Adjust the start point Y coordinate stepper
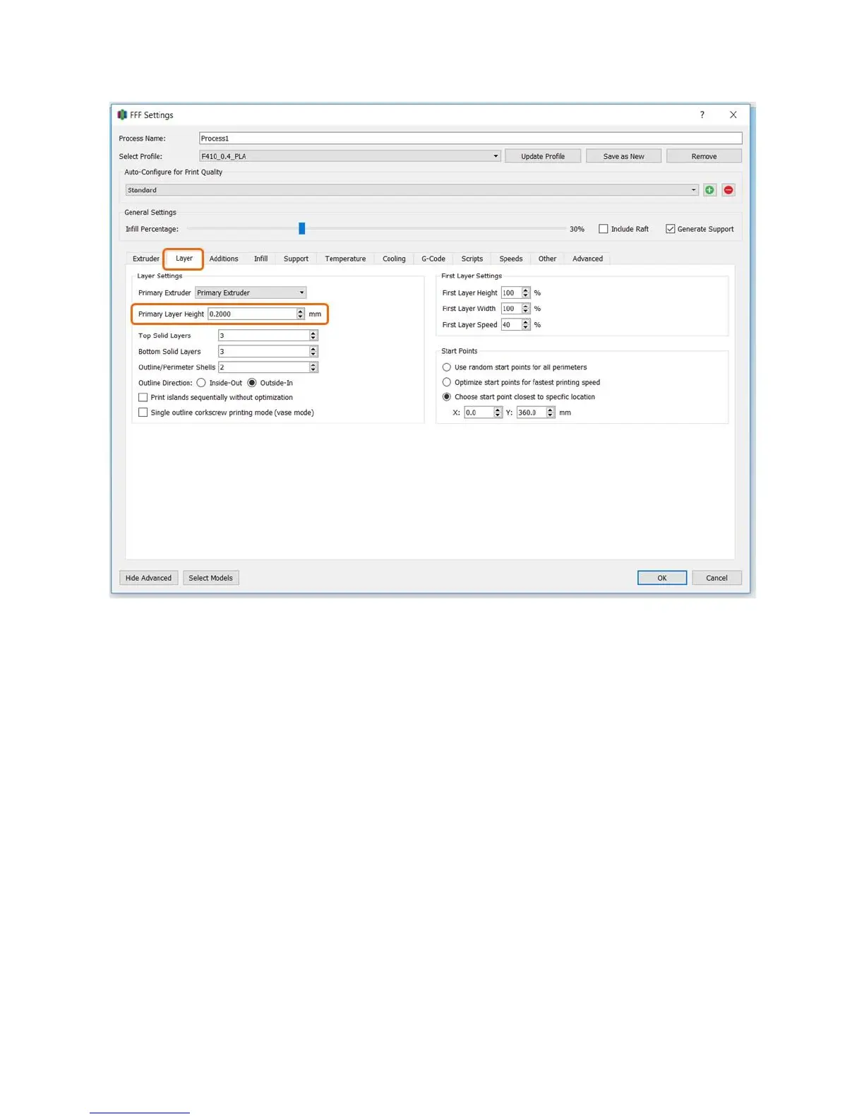The width and height of the screenshot is (864, 1119). (551, 413)
